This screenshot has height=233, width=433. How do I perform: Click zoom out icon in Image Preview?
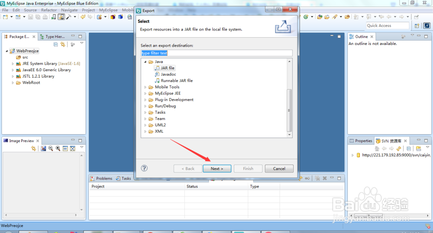click(51, 149)
